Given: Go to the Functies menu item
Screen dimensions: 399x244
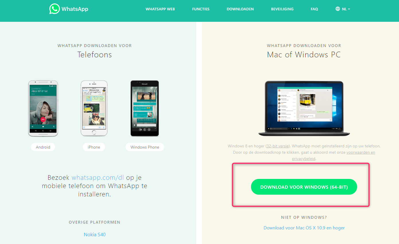Looking at the screenshot, I should [x=201, y=9].
